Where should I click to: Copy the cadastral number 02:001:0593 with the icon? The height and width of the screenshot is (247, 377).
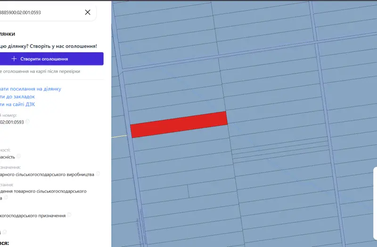[27, 121]
